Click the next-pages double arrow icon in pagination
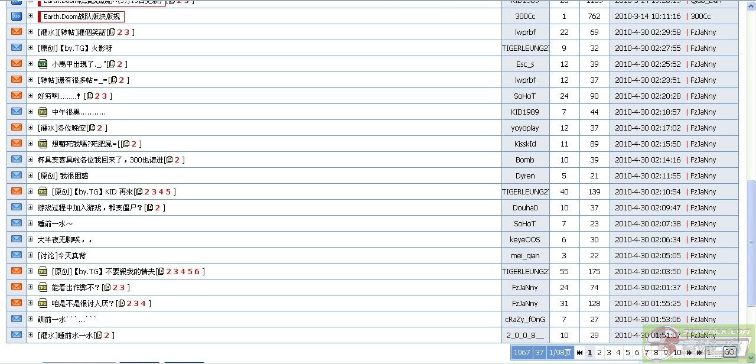Screen dimensions: 756x364 tap(689, 353)
